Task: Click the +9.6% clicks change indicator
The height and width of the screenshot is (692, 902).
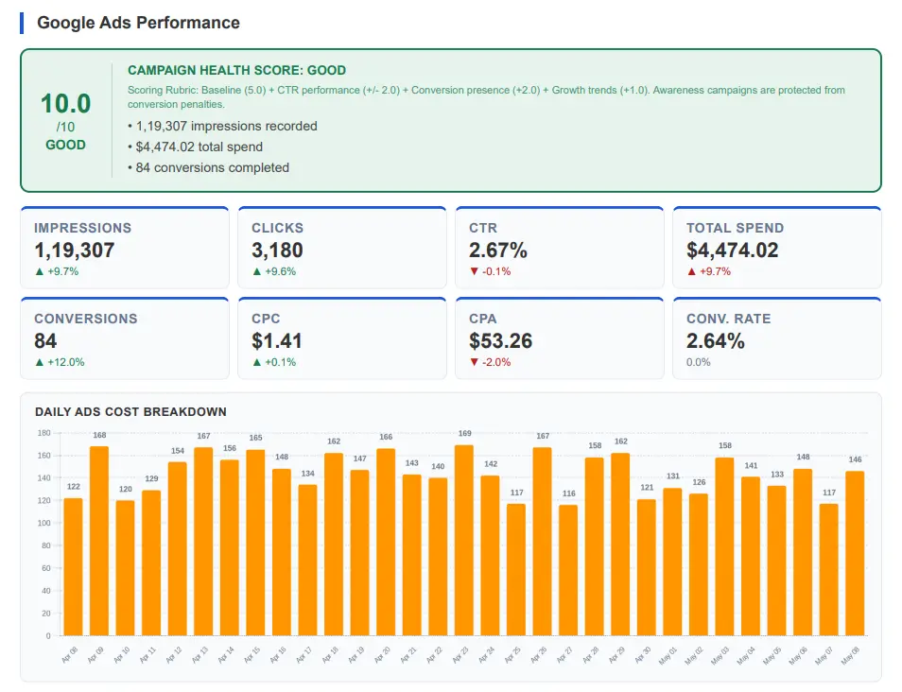Action: pyautogui.click(x=274, y=271)
